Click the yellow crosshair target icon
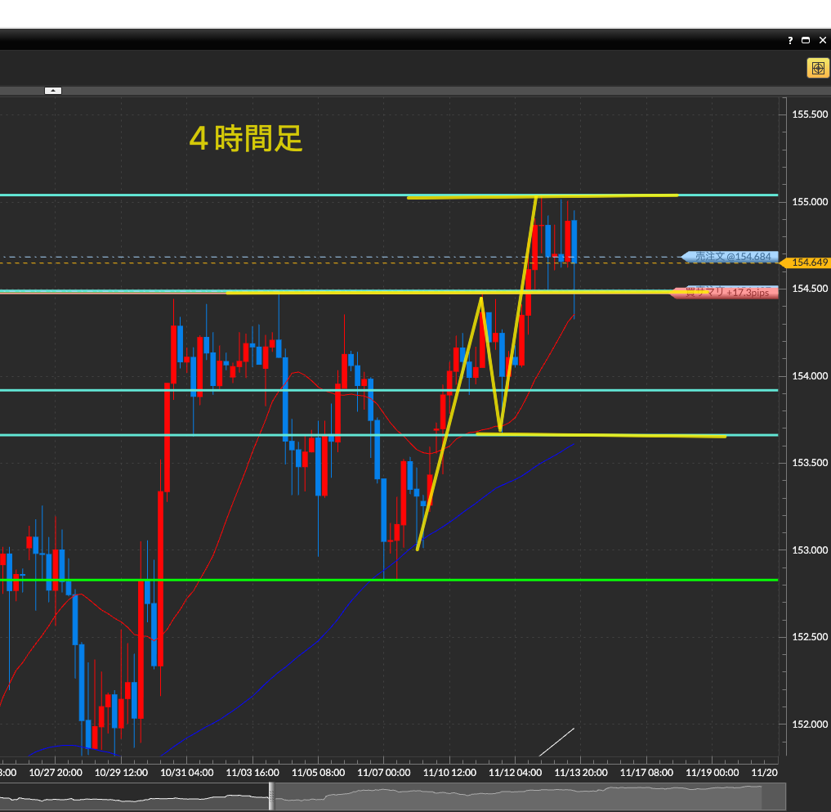Viewport: 831px width, 812px height. pos(817,68)
